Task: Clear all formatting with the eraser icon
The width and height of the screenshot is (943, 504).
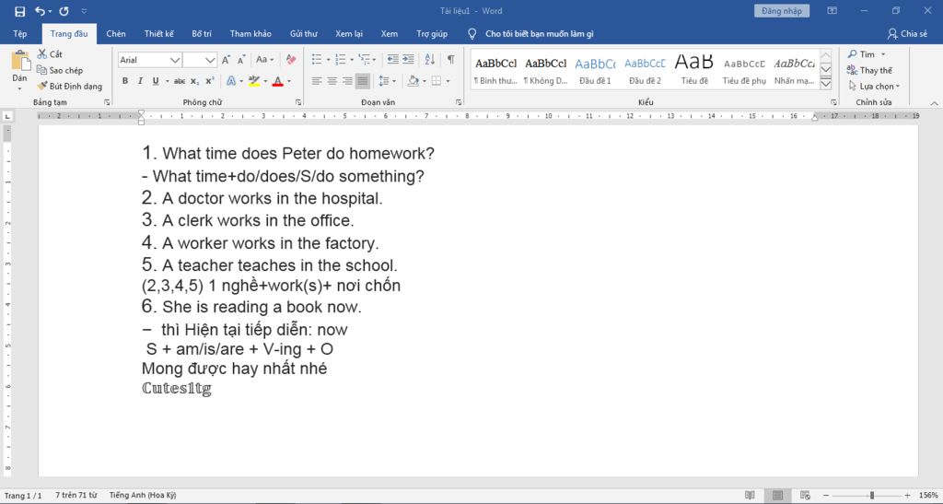Action: coord(292,60)
